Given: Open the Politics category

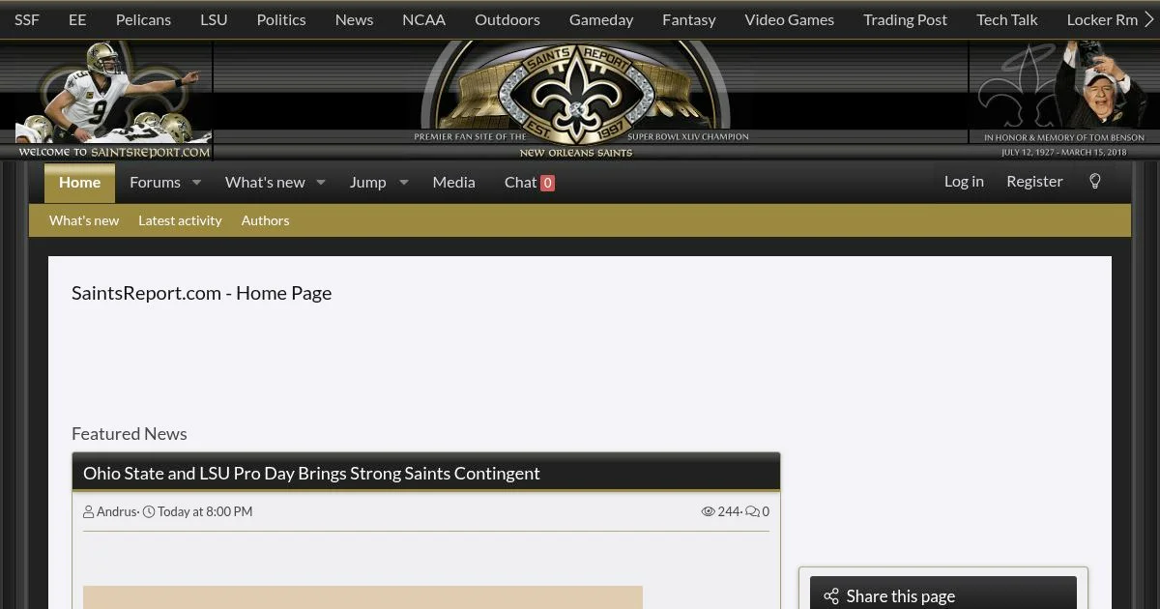Looking at the screenshot, I should pyautogui.click(x=281, y=19).
